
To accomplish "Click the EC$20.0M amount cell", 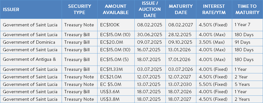I will click(116, 42).
